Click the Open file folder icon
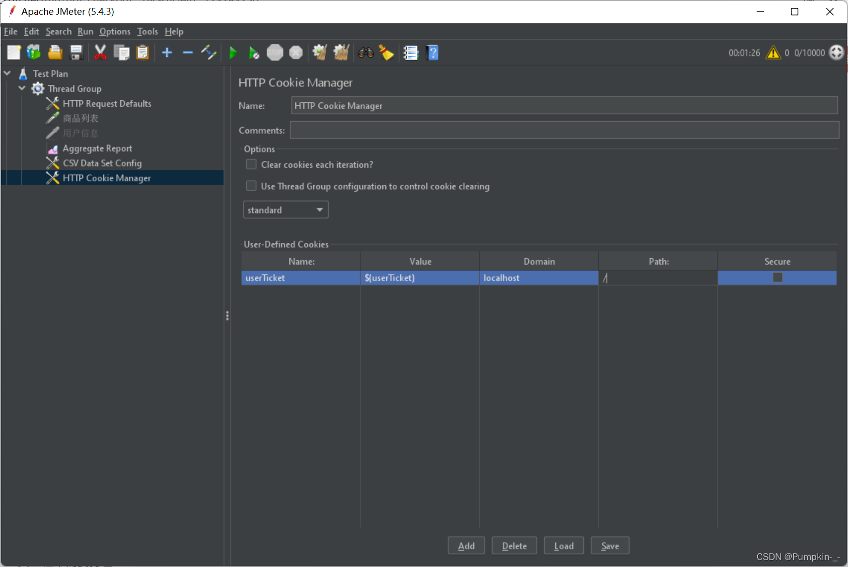Screen dimensions: 848x567 point(55,52)
